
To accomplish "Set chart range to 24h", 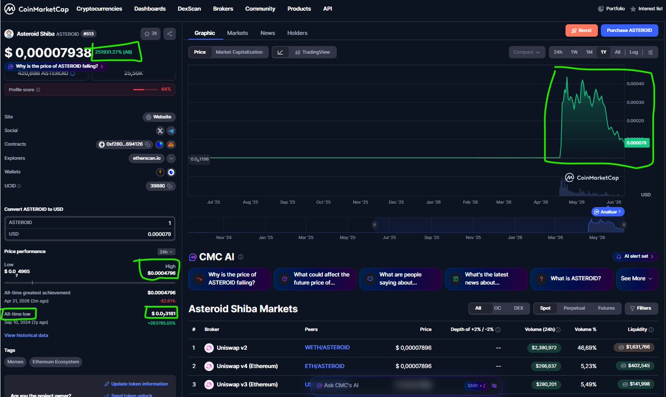I will tap(558, 52).
